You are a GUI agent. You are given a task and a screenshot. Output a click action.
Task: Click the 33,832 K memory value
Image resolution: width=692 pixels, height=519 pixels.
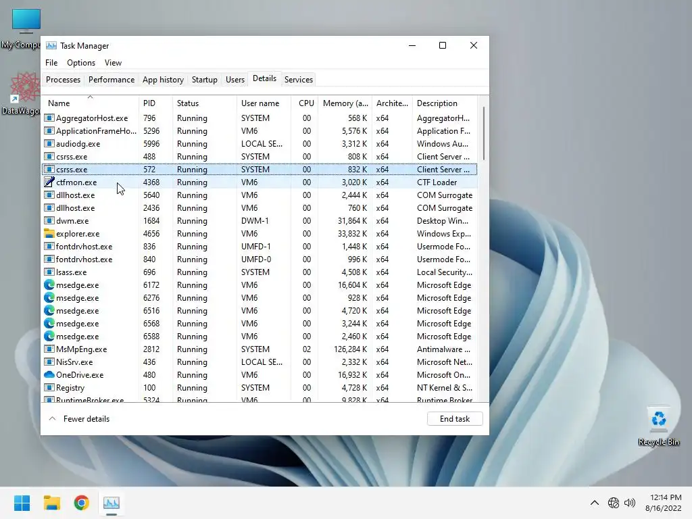point(352,233)
